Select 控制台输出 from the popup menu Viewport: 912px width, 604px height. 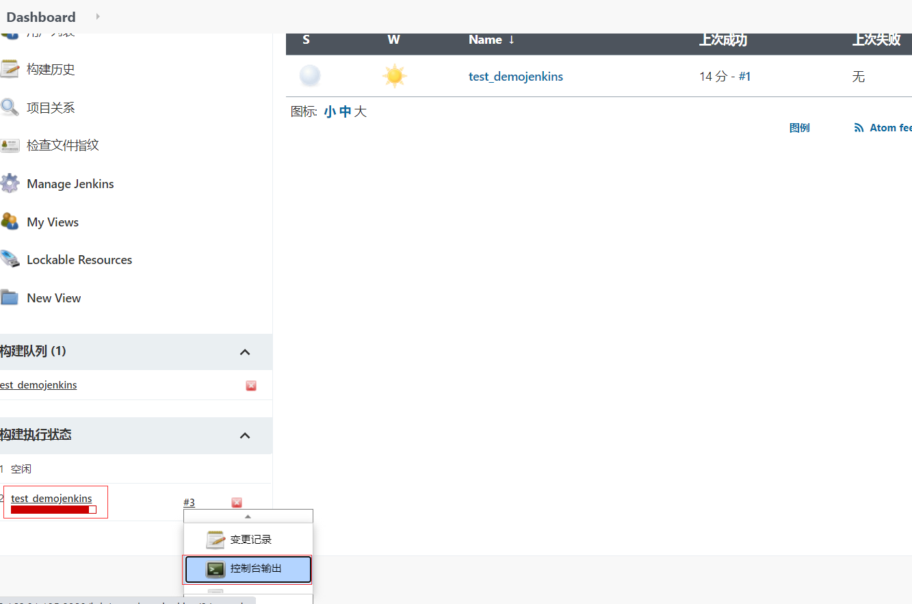(248, 569)
